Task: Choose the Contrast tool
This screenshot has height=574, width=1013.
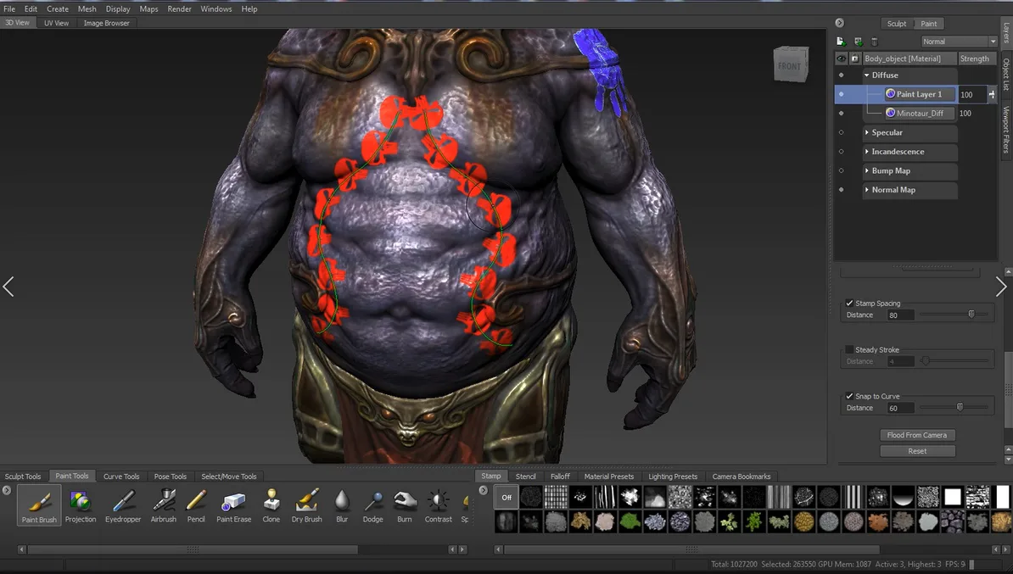Action: click(x=438, y=505)
